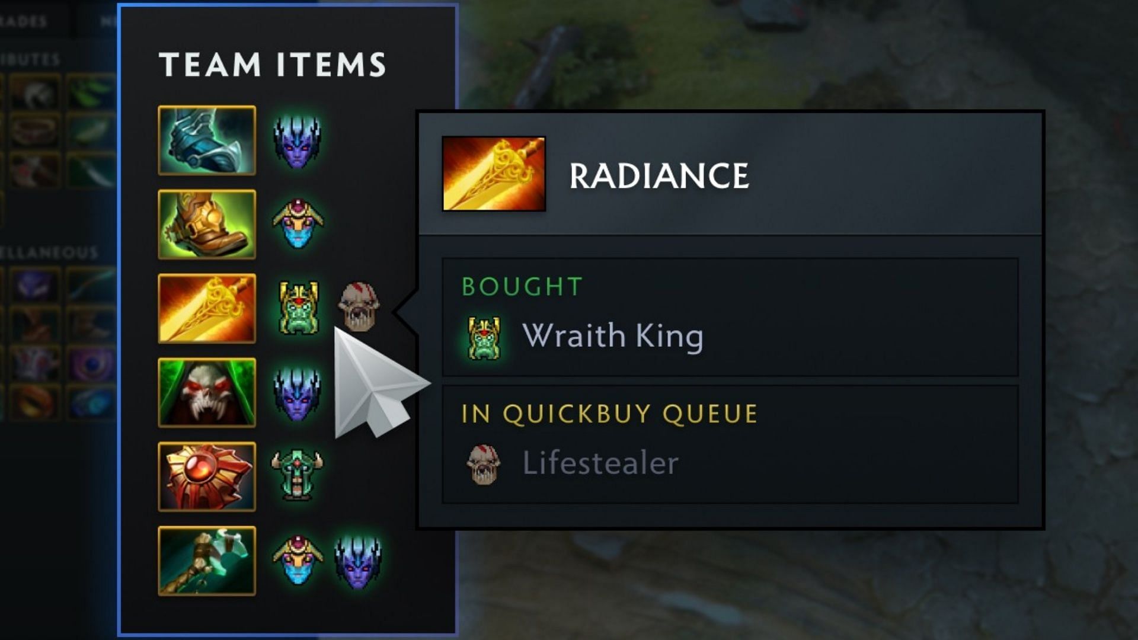This screenshot has width=1138, height=640.
Task: Click the large Radiance icon in tooltip header
Action: point(494,174)
